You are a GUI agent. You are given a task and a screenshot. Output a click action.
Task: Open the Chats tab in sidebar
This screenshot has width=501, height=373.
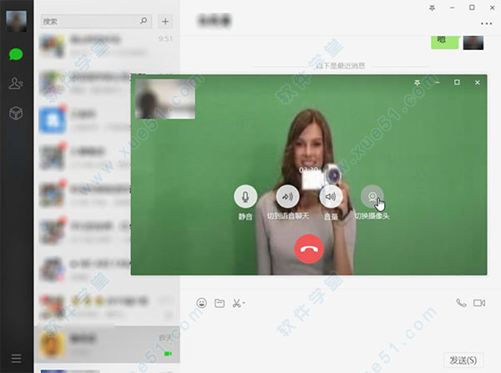(x=16, y=55)
